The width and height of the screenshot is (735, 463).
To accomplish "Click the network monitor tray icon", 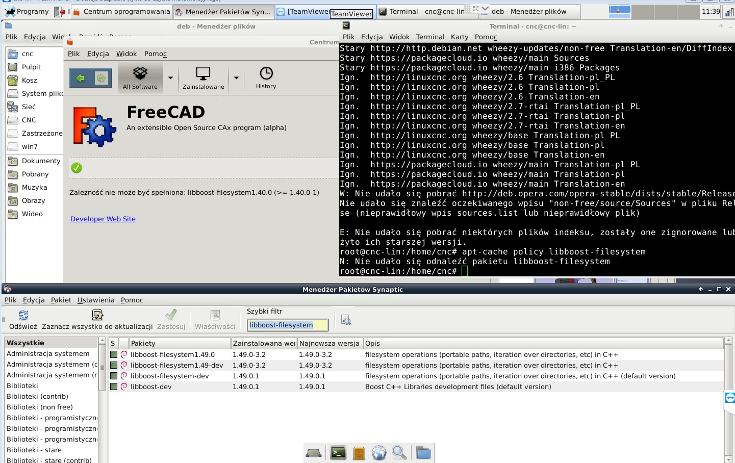I will (728, 12).
